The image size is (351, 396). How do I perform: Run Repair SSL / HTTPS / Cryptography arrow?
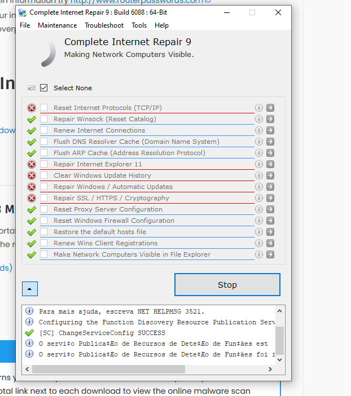click(x=270, y=198)
